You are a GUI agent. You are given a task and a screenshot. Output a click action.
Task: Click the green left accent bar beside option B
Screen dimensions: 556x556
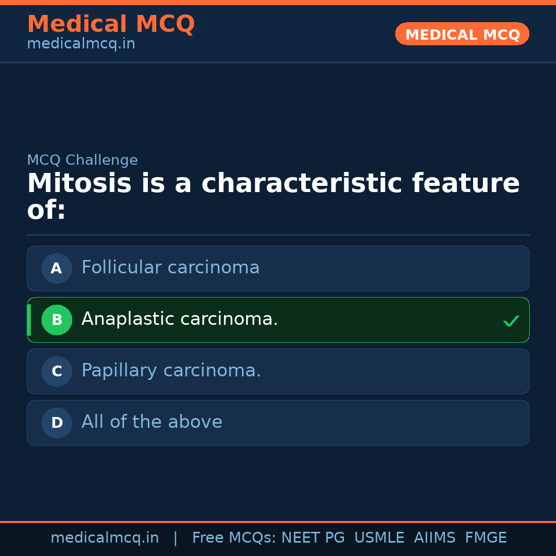[x=29, y=320]
